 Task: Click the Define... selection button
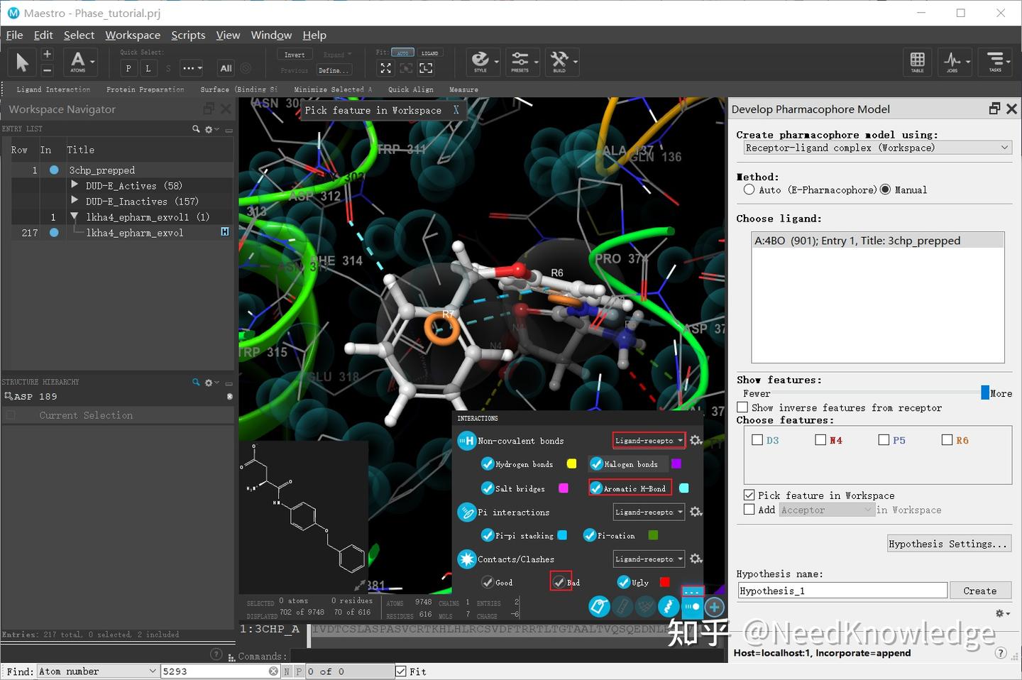334,70
